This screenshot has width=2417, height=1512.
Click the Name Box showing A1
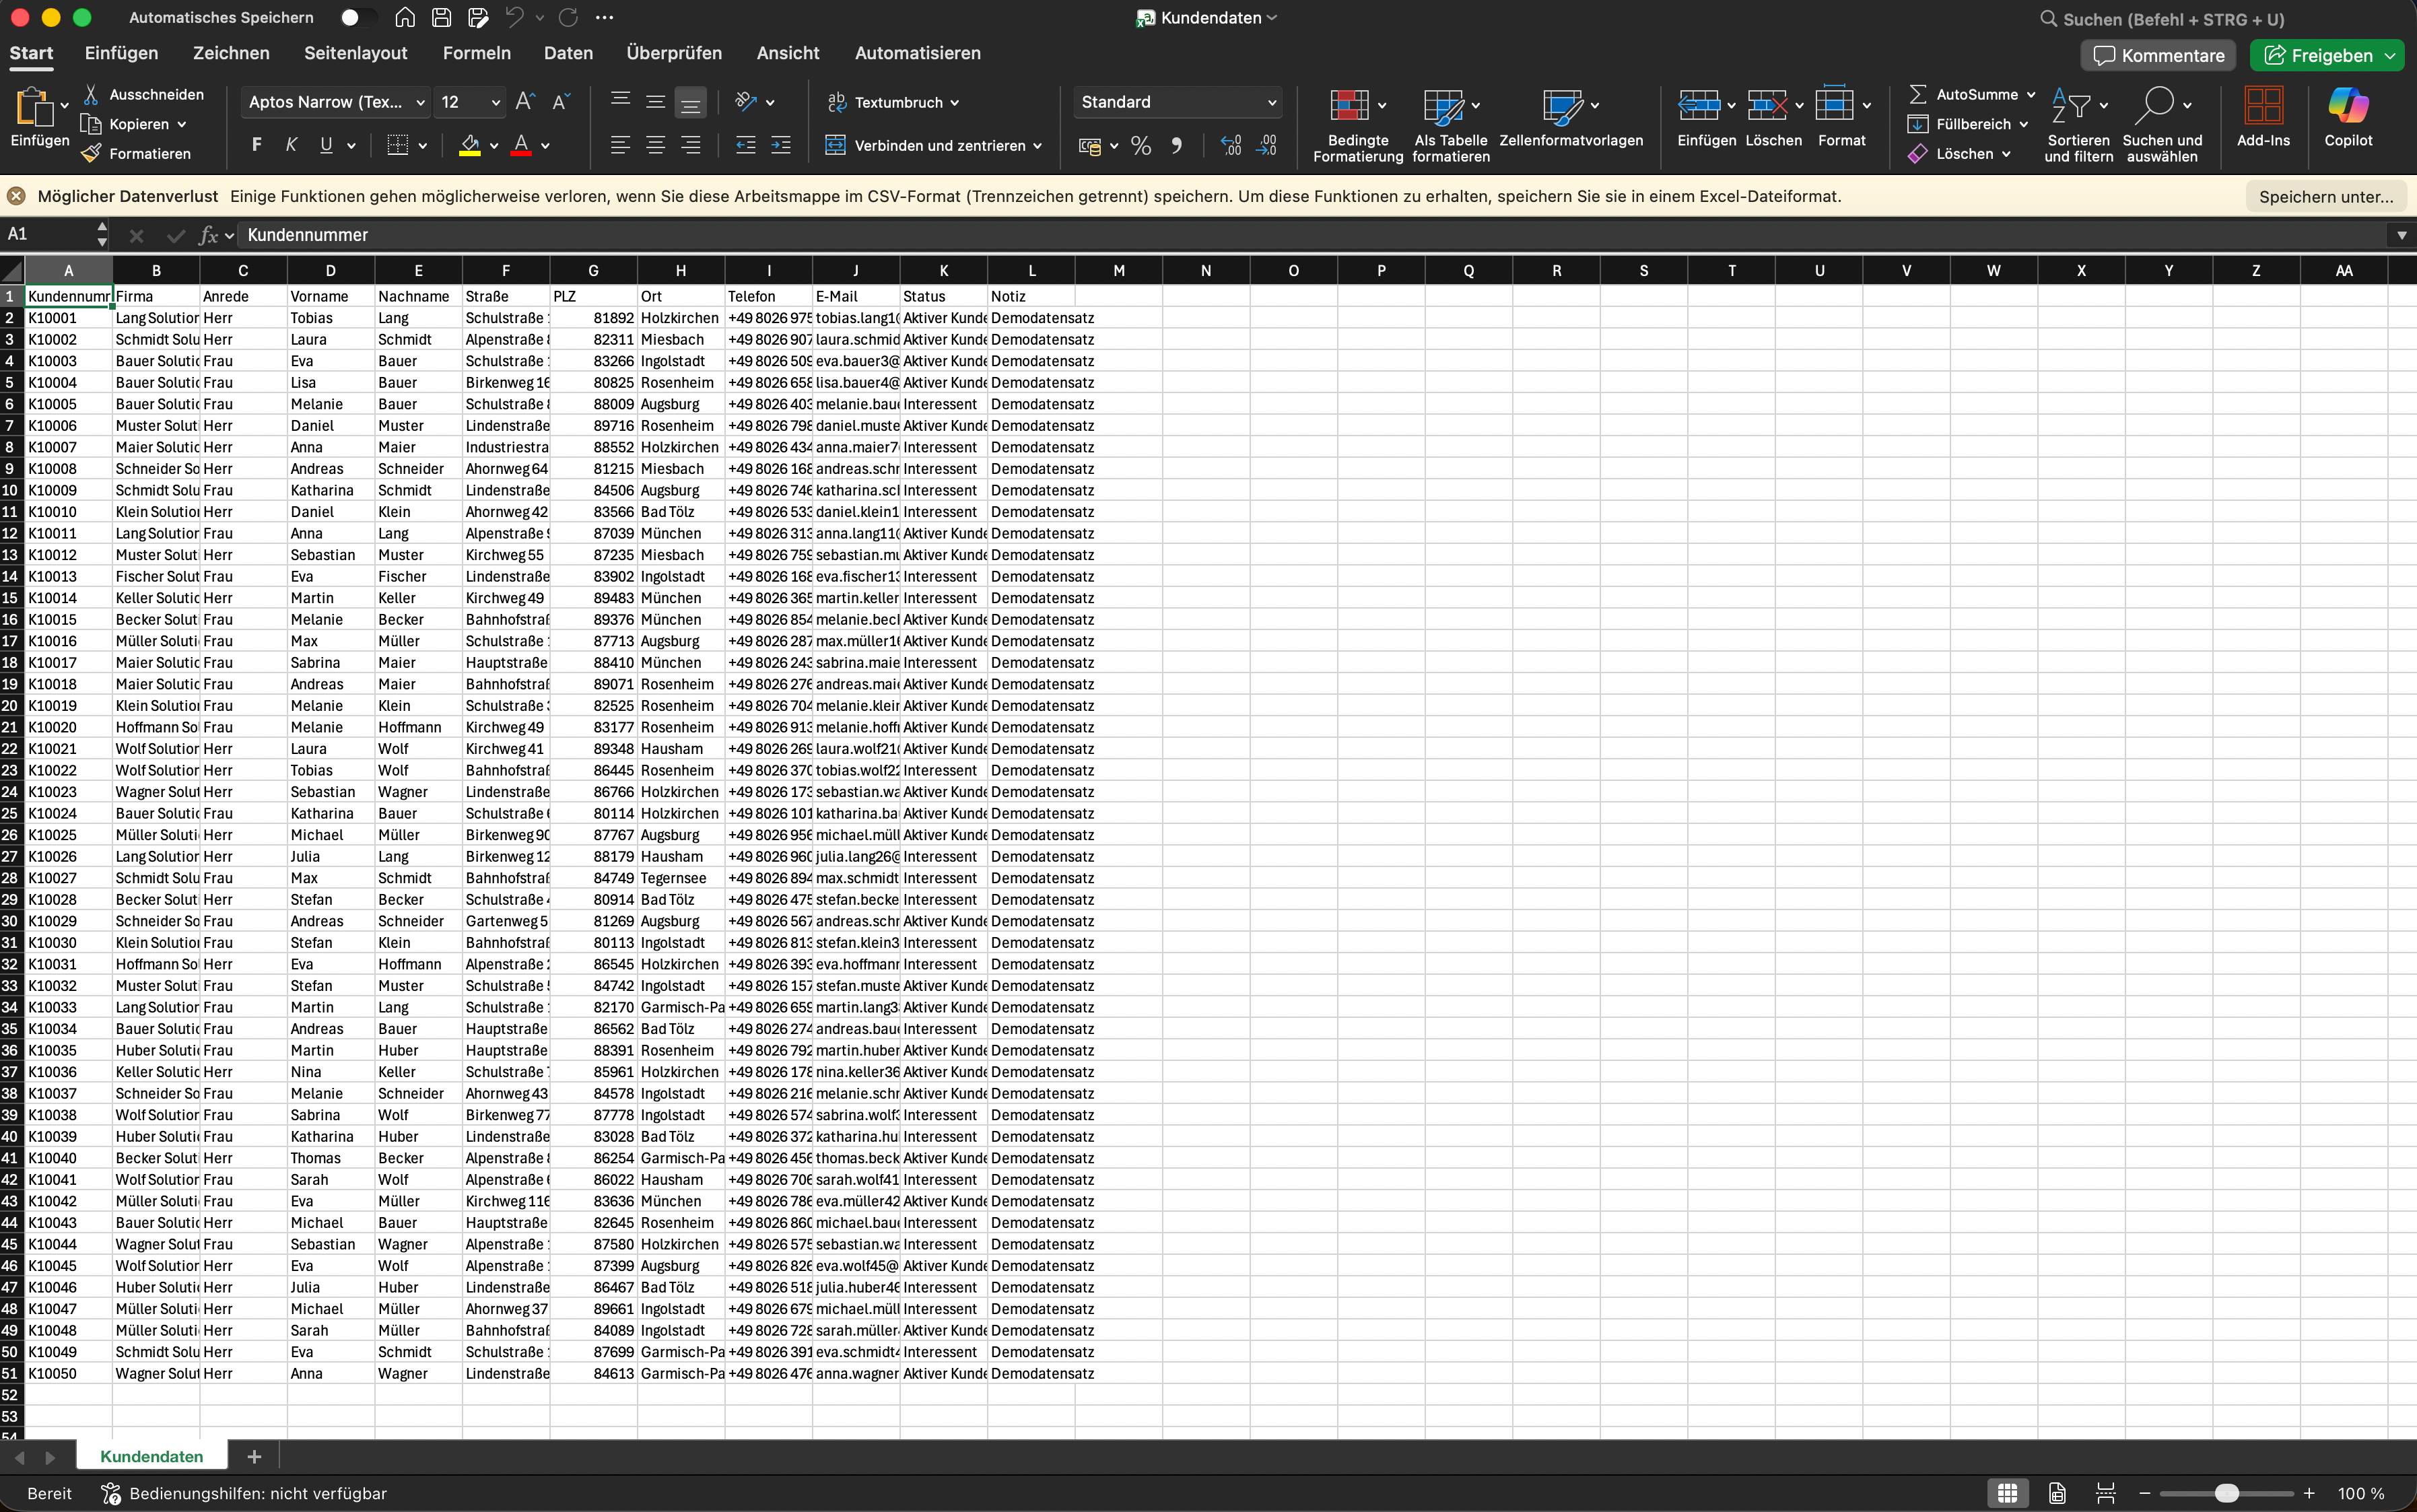click(x=49, y=234)
